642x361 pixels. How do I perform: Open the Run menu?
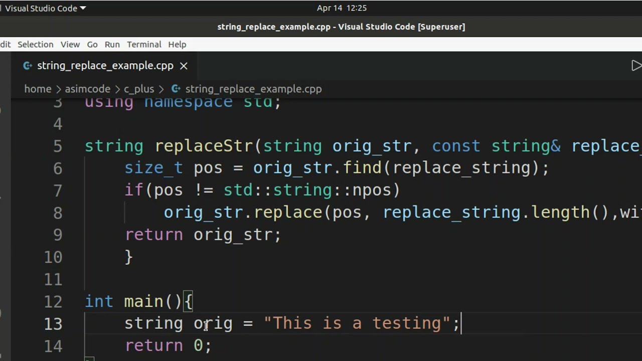112,45
